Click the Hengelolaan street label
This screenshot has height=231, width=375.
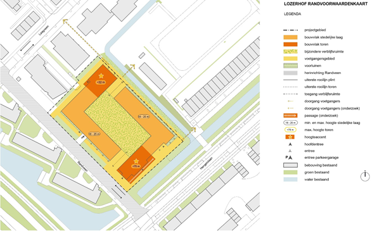click(x=206, y=163)
